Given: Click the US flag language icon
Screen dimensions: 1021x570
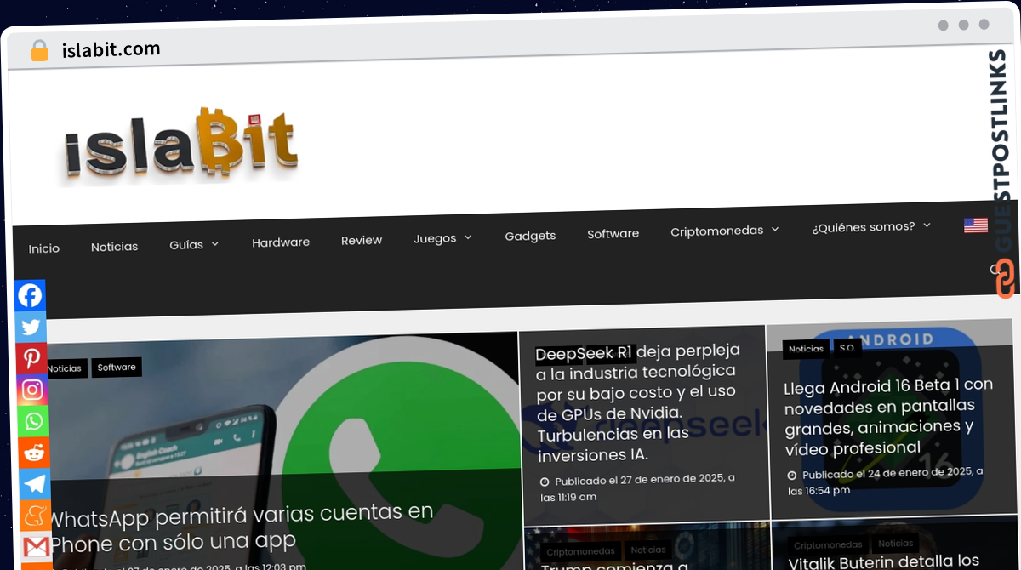Looking at the screenshot, I should (975, 225).
